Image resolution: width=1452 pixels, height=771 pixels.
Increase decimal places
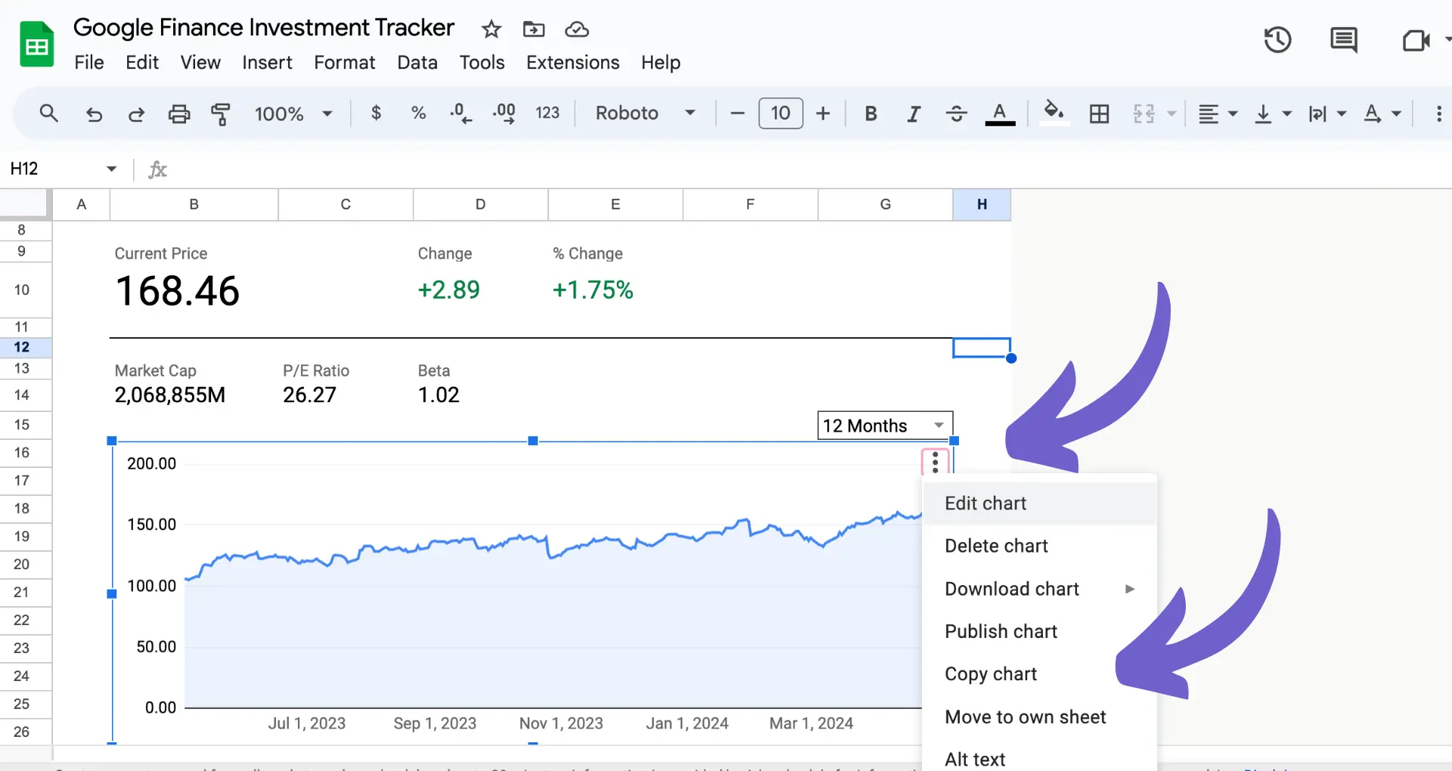point(504,113)
